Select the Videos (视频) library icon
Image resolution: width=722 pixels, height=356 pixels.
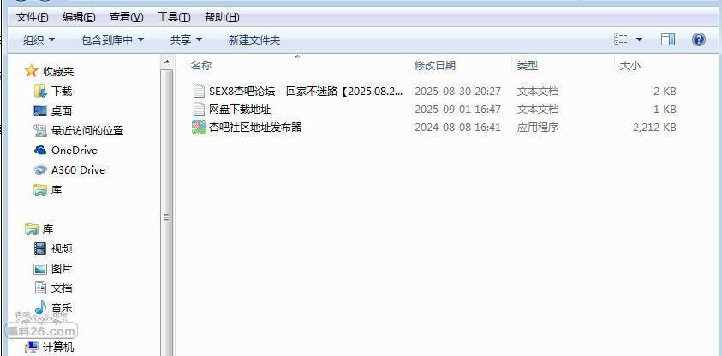click(40, 249)
